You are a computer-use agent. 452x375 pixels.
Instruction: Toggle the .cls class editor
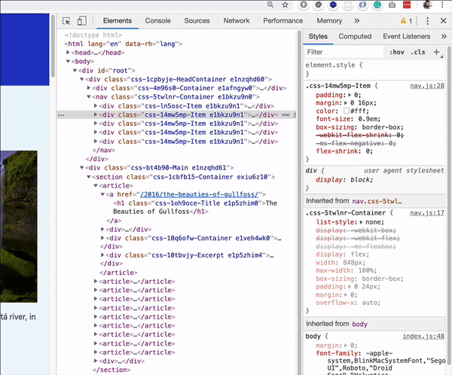click(x=417, y=53)
